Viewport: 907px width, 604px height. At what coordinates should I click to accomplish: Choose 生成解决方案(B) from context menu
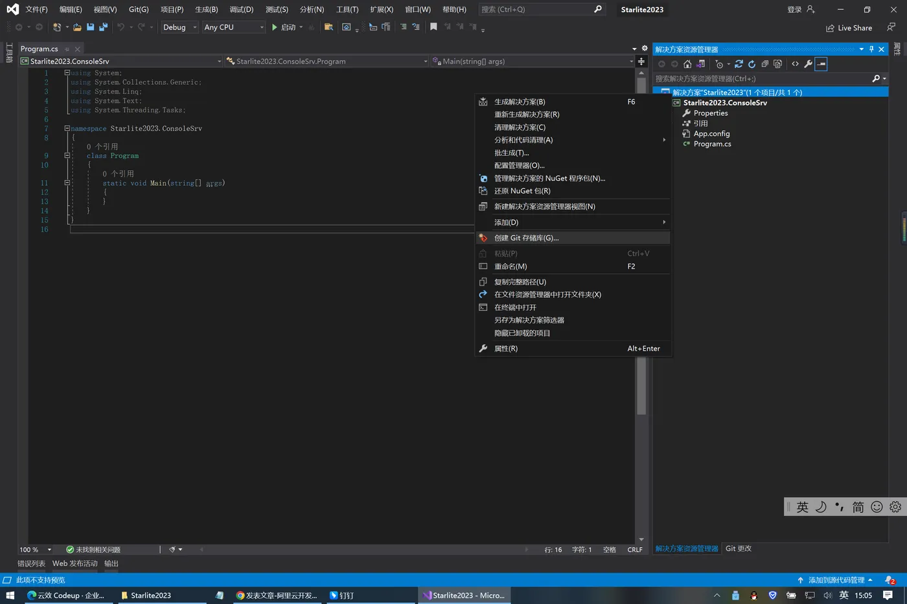point(573,102)
